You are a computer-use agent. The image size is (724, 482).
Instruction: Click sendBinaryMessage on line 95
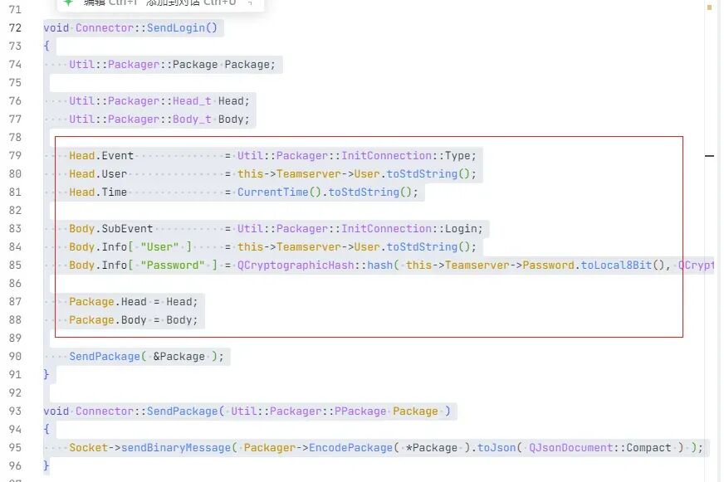coord(175,448)
